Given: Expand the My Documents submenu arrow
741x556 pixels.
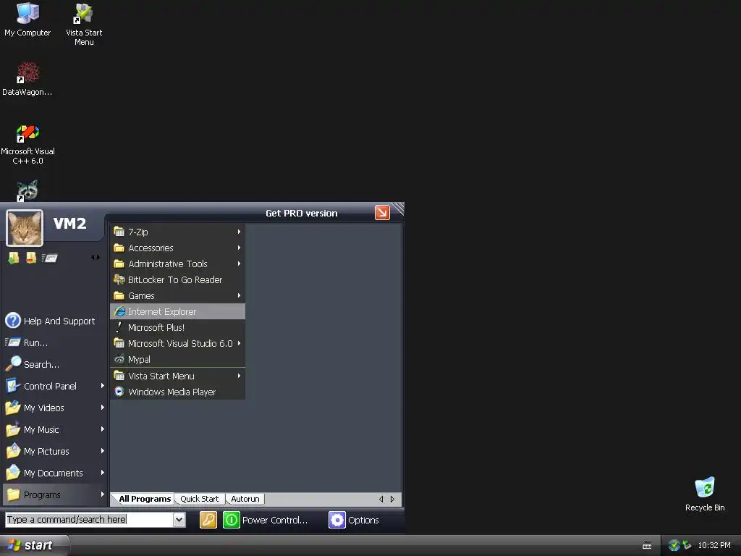Looking at the screenshot, I should point(103,473).
